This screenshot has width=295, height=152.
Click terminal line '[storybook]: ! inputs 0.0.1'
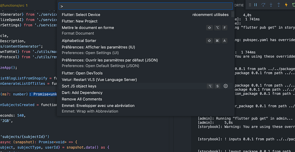(x=246, y=139)
